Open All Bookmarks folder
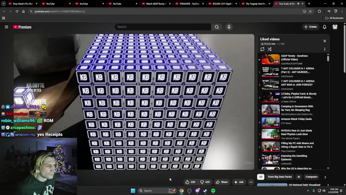The image size is (346, 195). tap(334, 18)
